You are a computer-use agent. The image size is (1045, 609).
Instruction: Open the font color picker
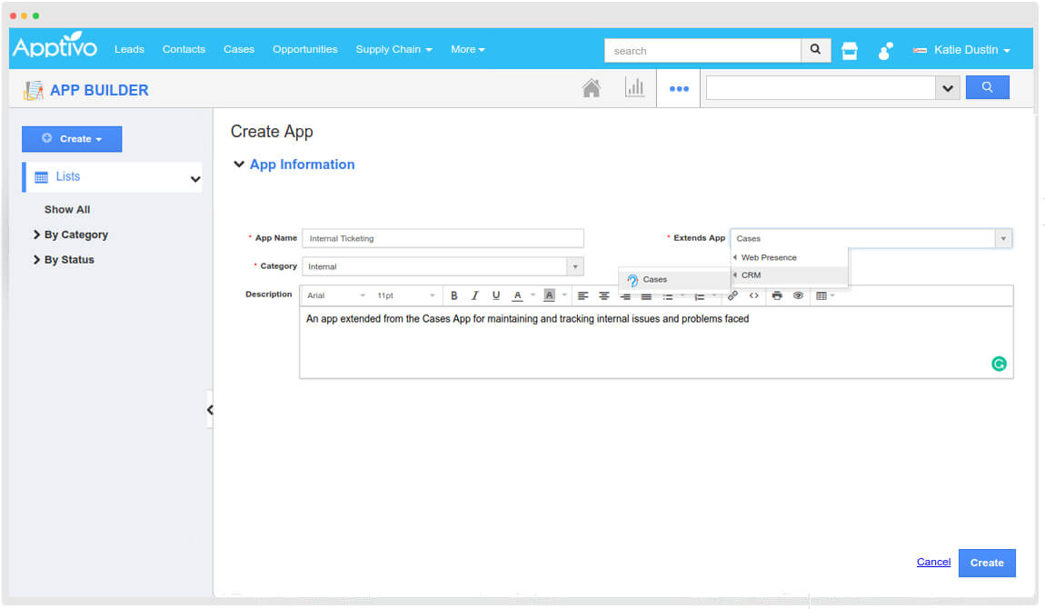pyautogui.click(x=516, y=295)
